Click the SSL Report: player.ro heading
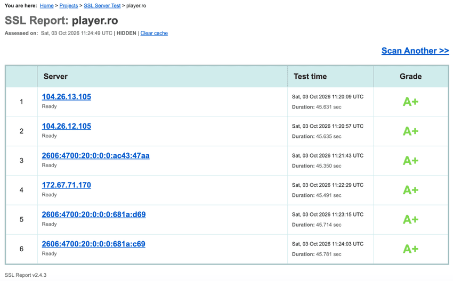 [x=61, y=20]
